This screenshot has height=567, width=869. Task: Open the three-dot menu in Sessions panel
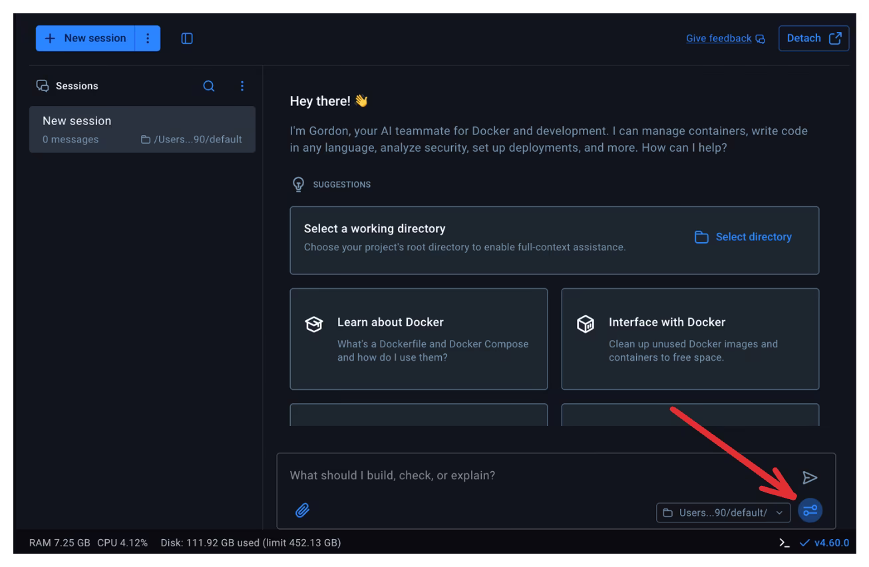pos(242,86)
